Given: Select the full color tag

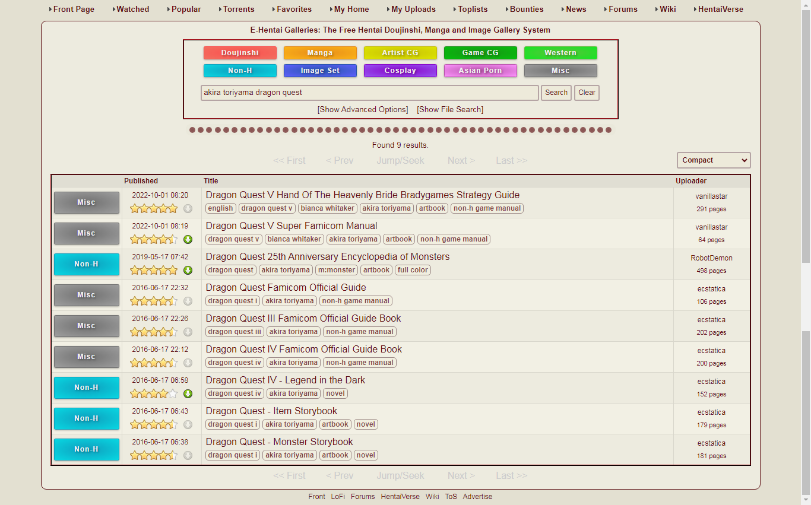Looking at the screenshot, I should 413,270.
